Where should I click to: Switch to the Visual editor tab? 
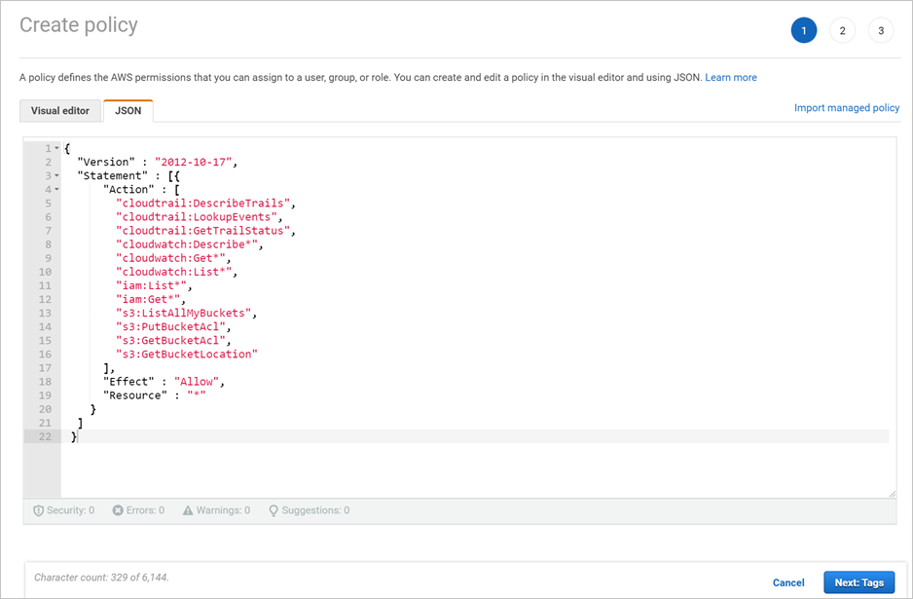tap(59, 110)
